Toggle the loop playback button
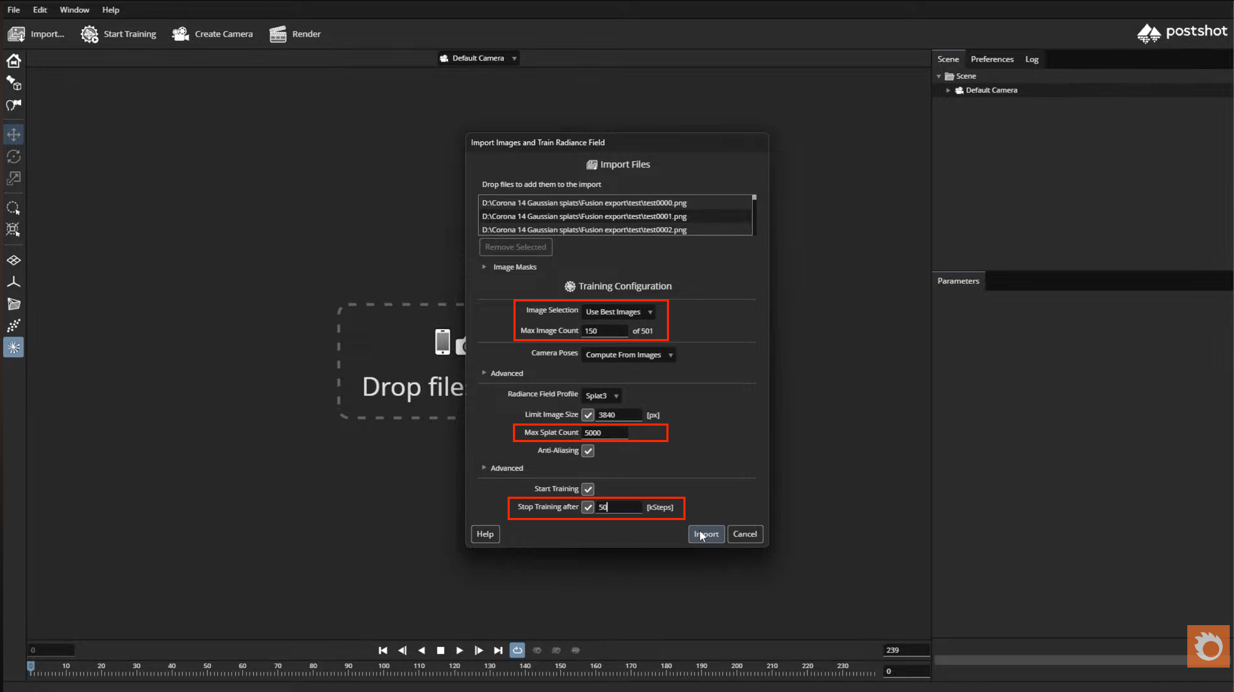The height and width of the screenshot is (692, 1234). pos(517,650)
